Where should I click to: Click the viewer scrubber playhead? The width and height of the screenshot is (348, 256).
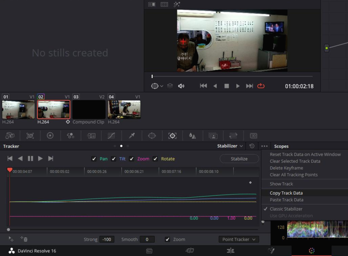click(152, 76)
